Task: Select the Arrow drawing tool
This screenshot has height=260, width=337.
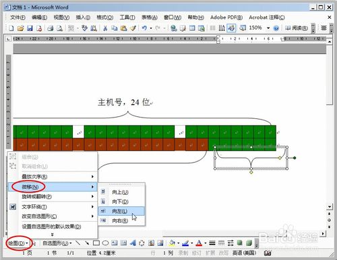Action: [87, 243]
